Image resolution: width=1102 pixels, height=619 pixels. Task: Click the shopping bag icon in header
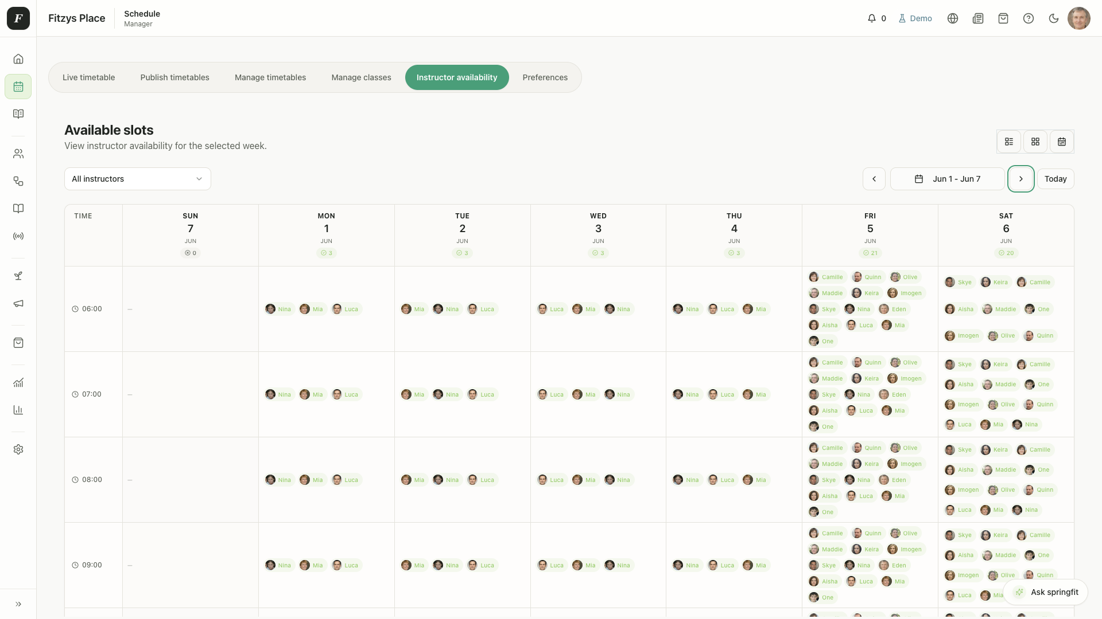pyautogui.click(x=1003, y=18)
